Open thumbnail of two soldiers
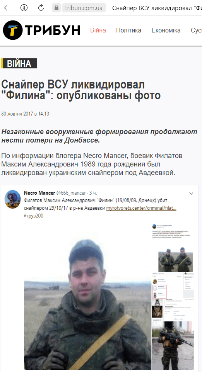 (x=176, y=259)
